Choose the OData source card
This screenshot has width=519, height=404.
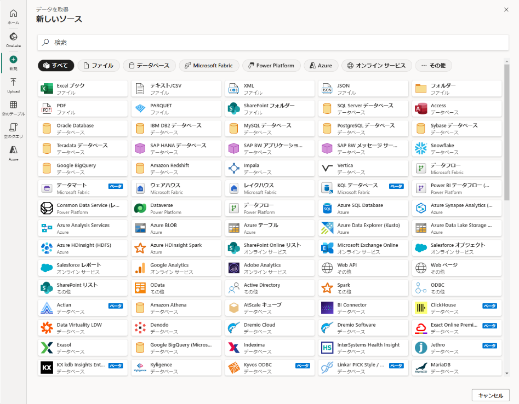[x=176, y=288]
